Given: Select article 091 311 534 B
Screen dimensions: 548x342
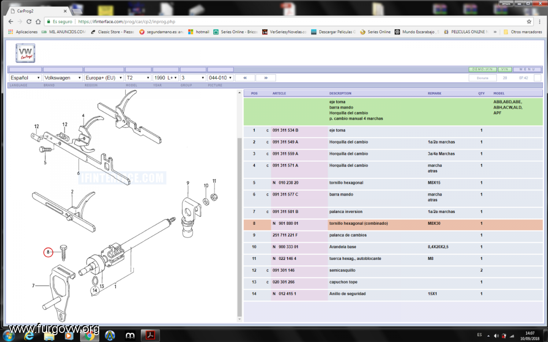Looking at the screenshot, I should tap(285, 130).
